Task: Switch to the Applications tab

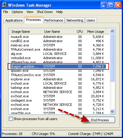Action: tap(14, 20)
